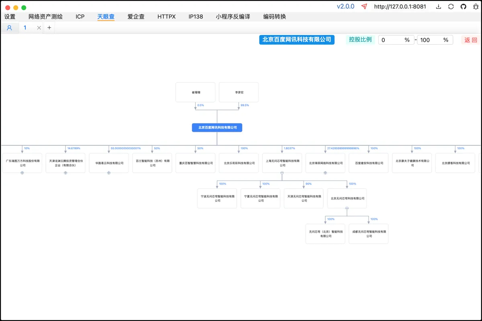The height and width of the screenshot is (321, 482).
Task: Select session tab labeled 1
Action: coord(25,28)
